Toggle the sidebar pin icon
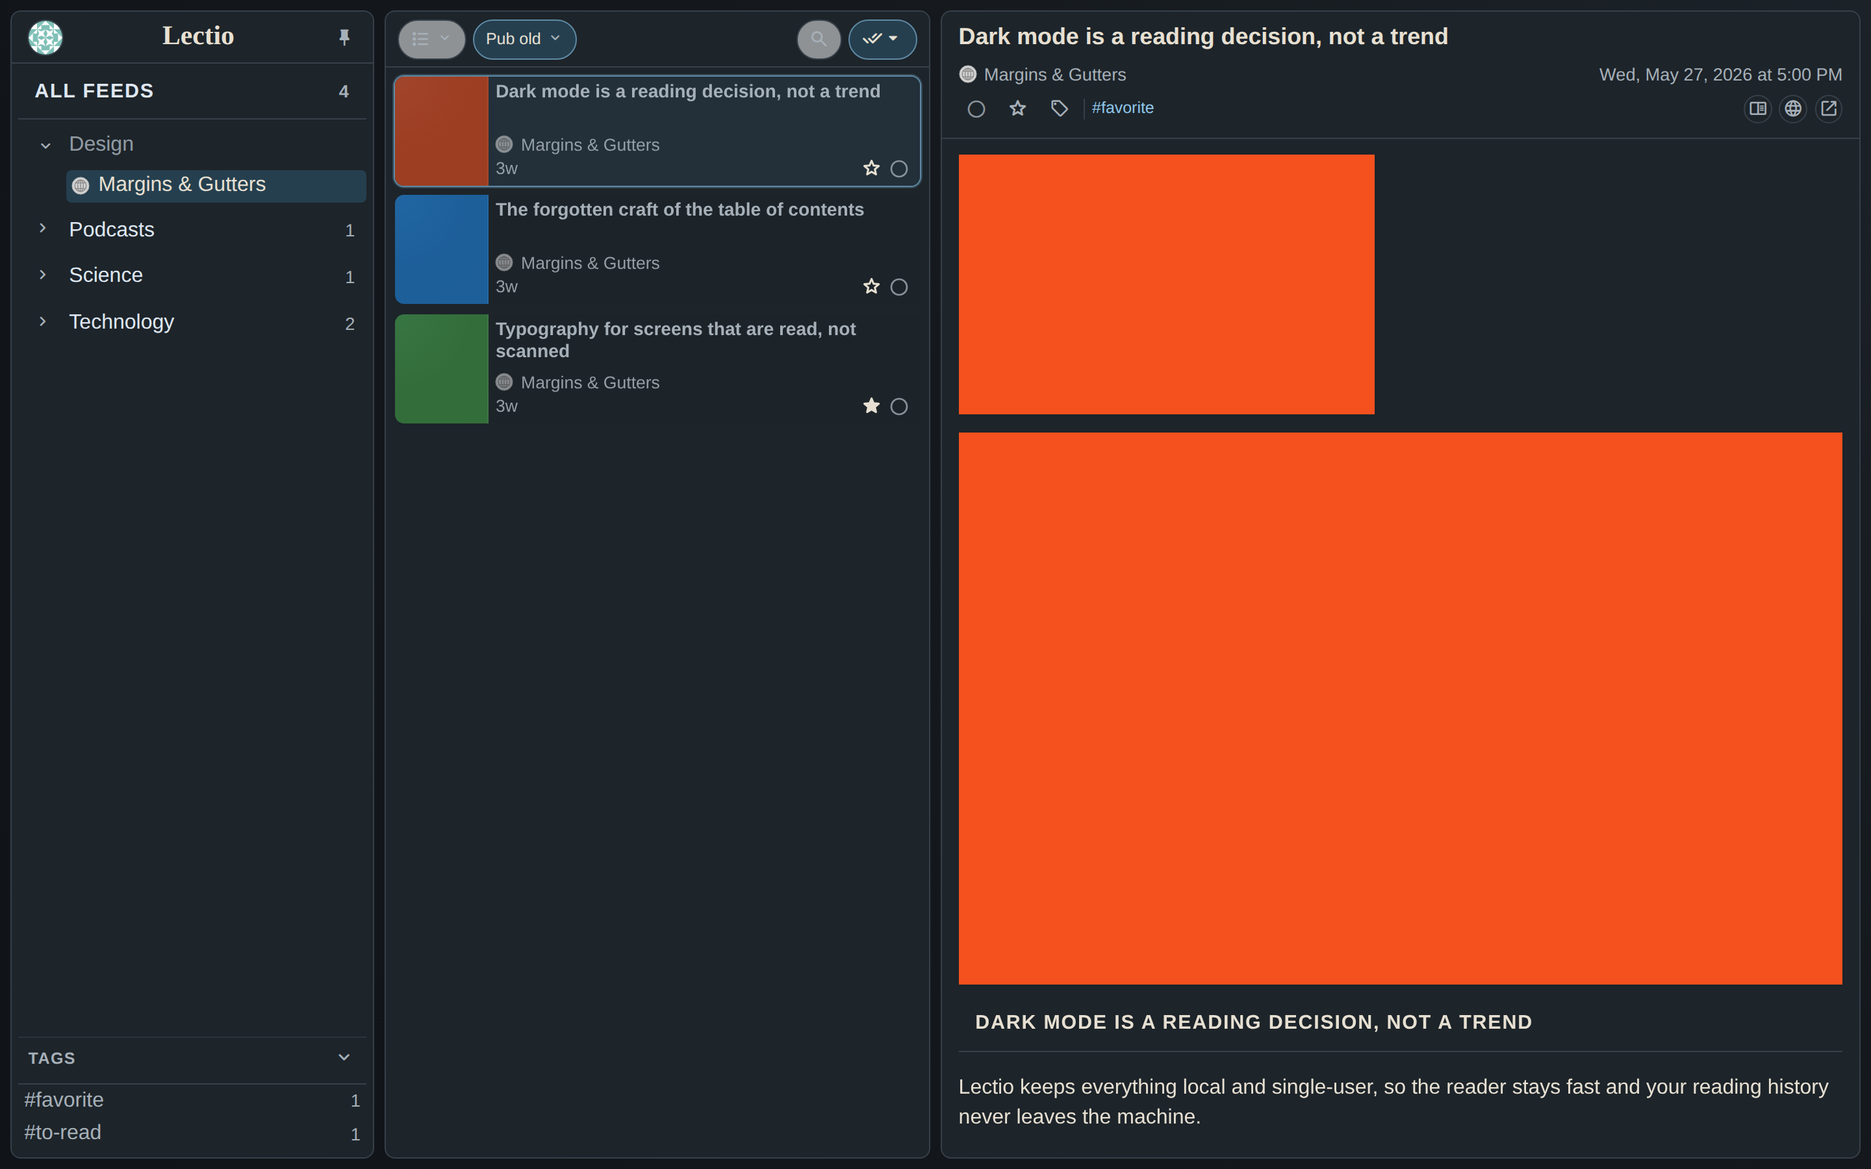Viewport: 1871px width, 1169px height. (344, 37)
